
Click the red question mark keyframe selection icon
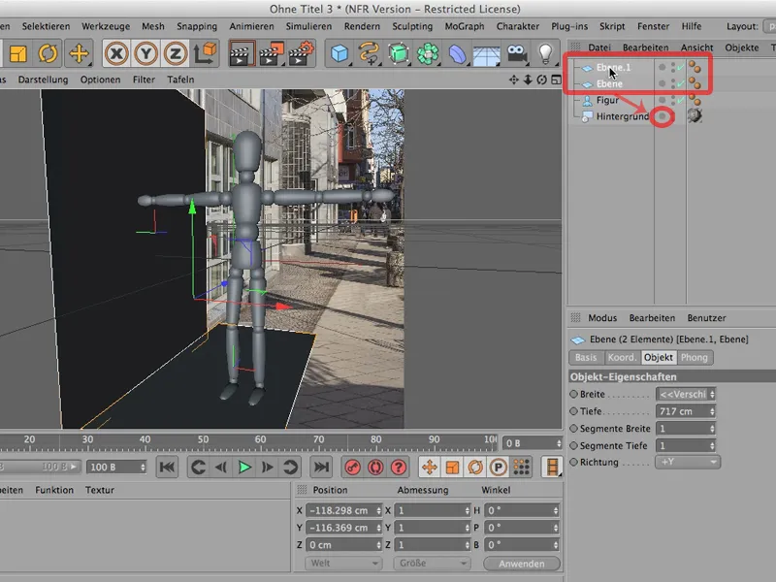(x=399, y=467)
